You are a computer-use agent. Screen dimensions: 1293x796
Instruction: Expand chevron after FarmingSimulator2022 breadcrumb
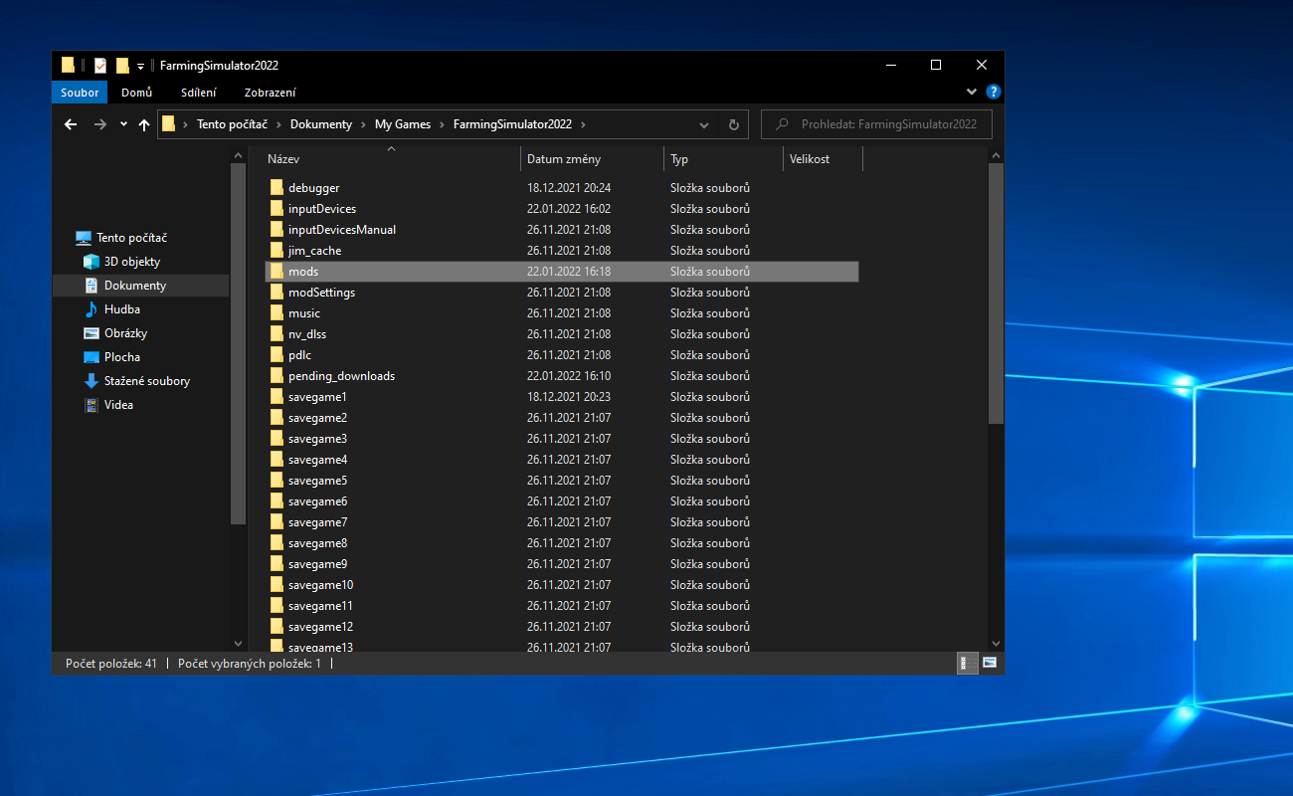tap(583, 124)
